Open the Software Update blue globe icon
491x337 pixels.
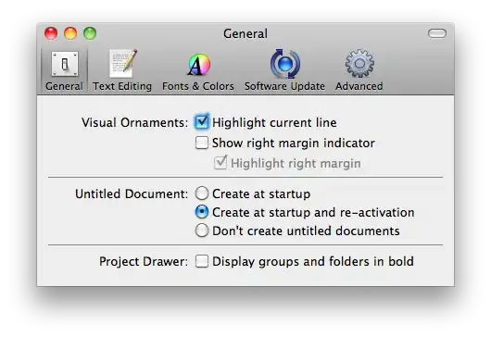285,64
